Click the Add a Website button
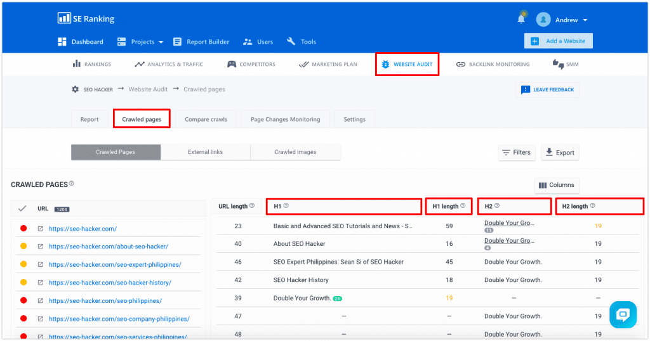The image size is (650, 341). [x=558, y=41]
